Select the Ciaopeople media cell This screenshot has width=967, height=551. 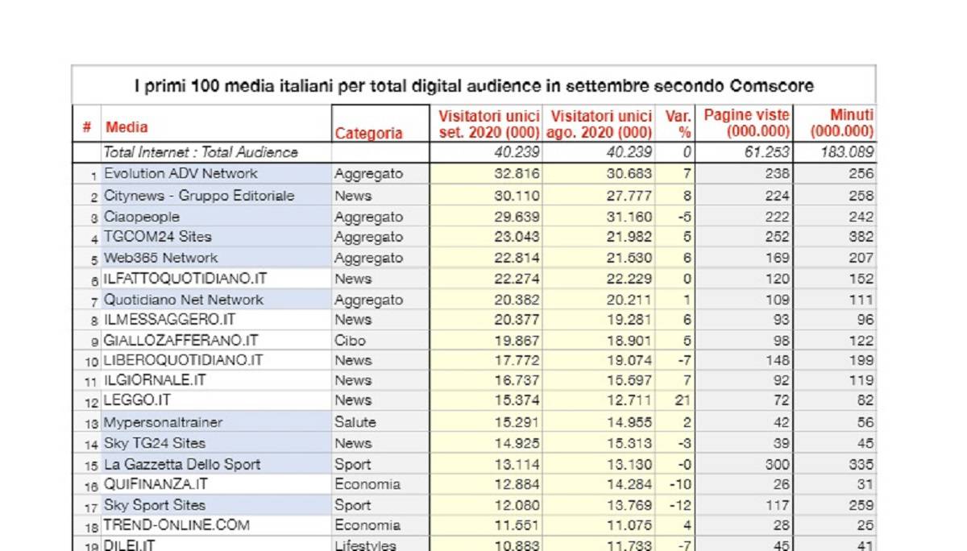click(142, 217)
